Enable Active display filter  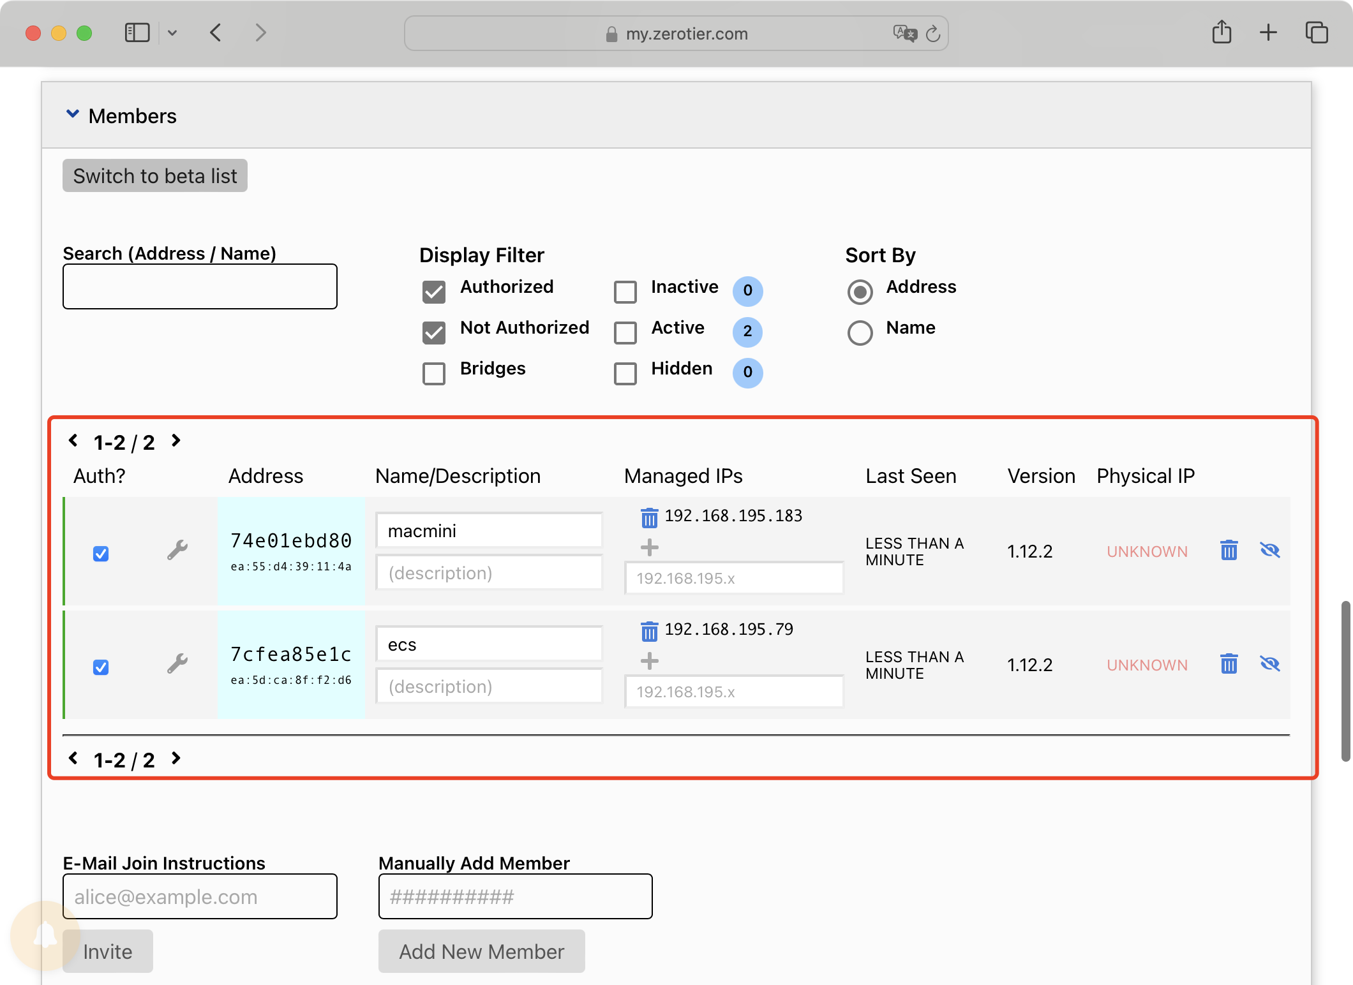[x=625, y=332]
